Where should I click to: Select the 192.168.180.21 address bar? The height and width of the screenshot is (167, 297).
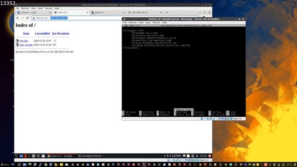pyautogui.click(x=59, y=18)
